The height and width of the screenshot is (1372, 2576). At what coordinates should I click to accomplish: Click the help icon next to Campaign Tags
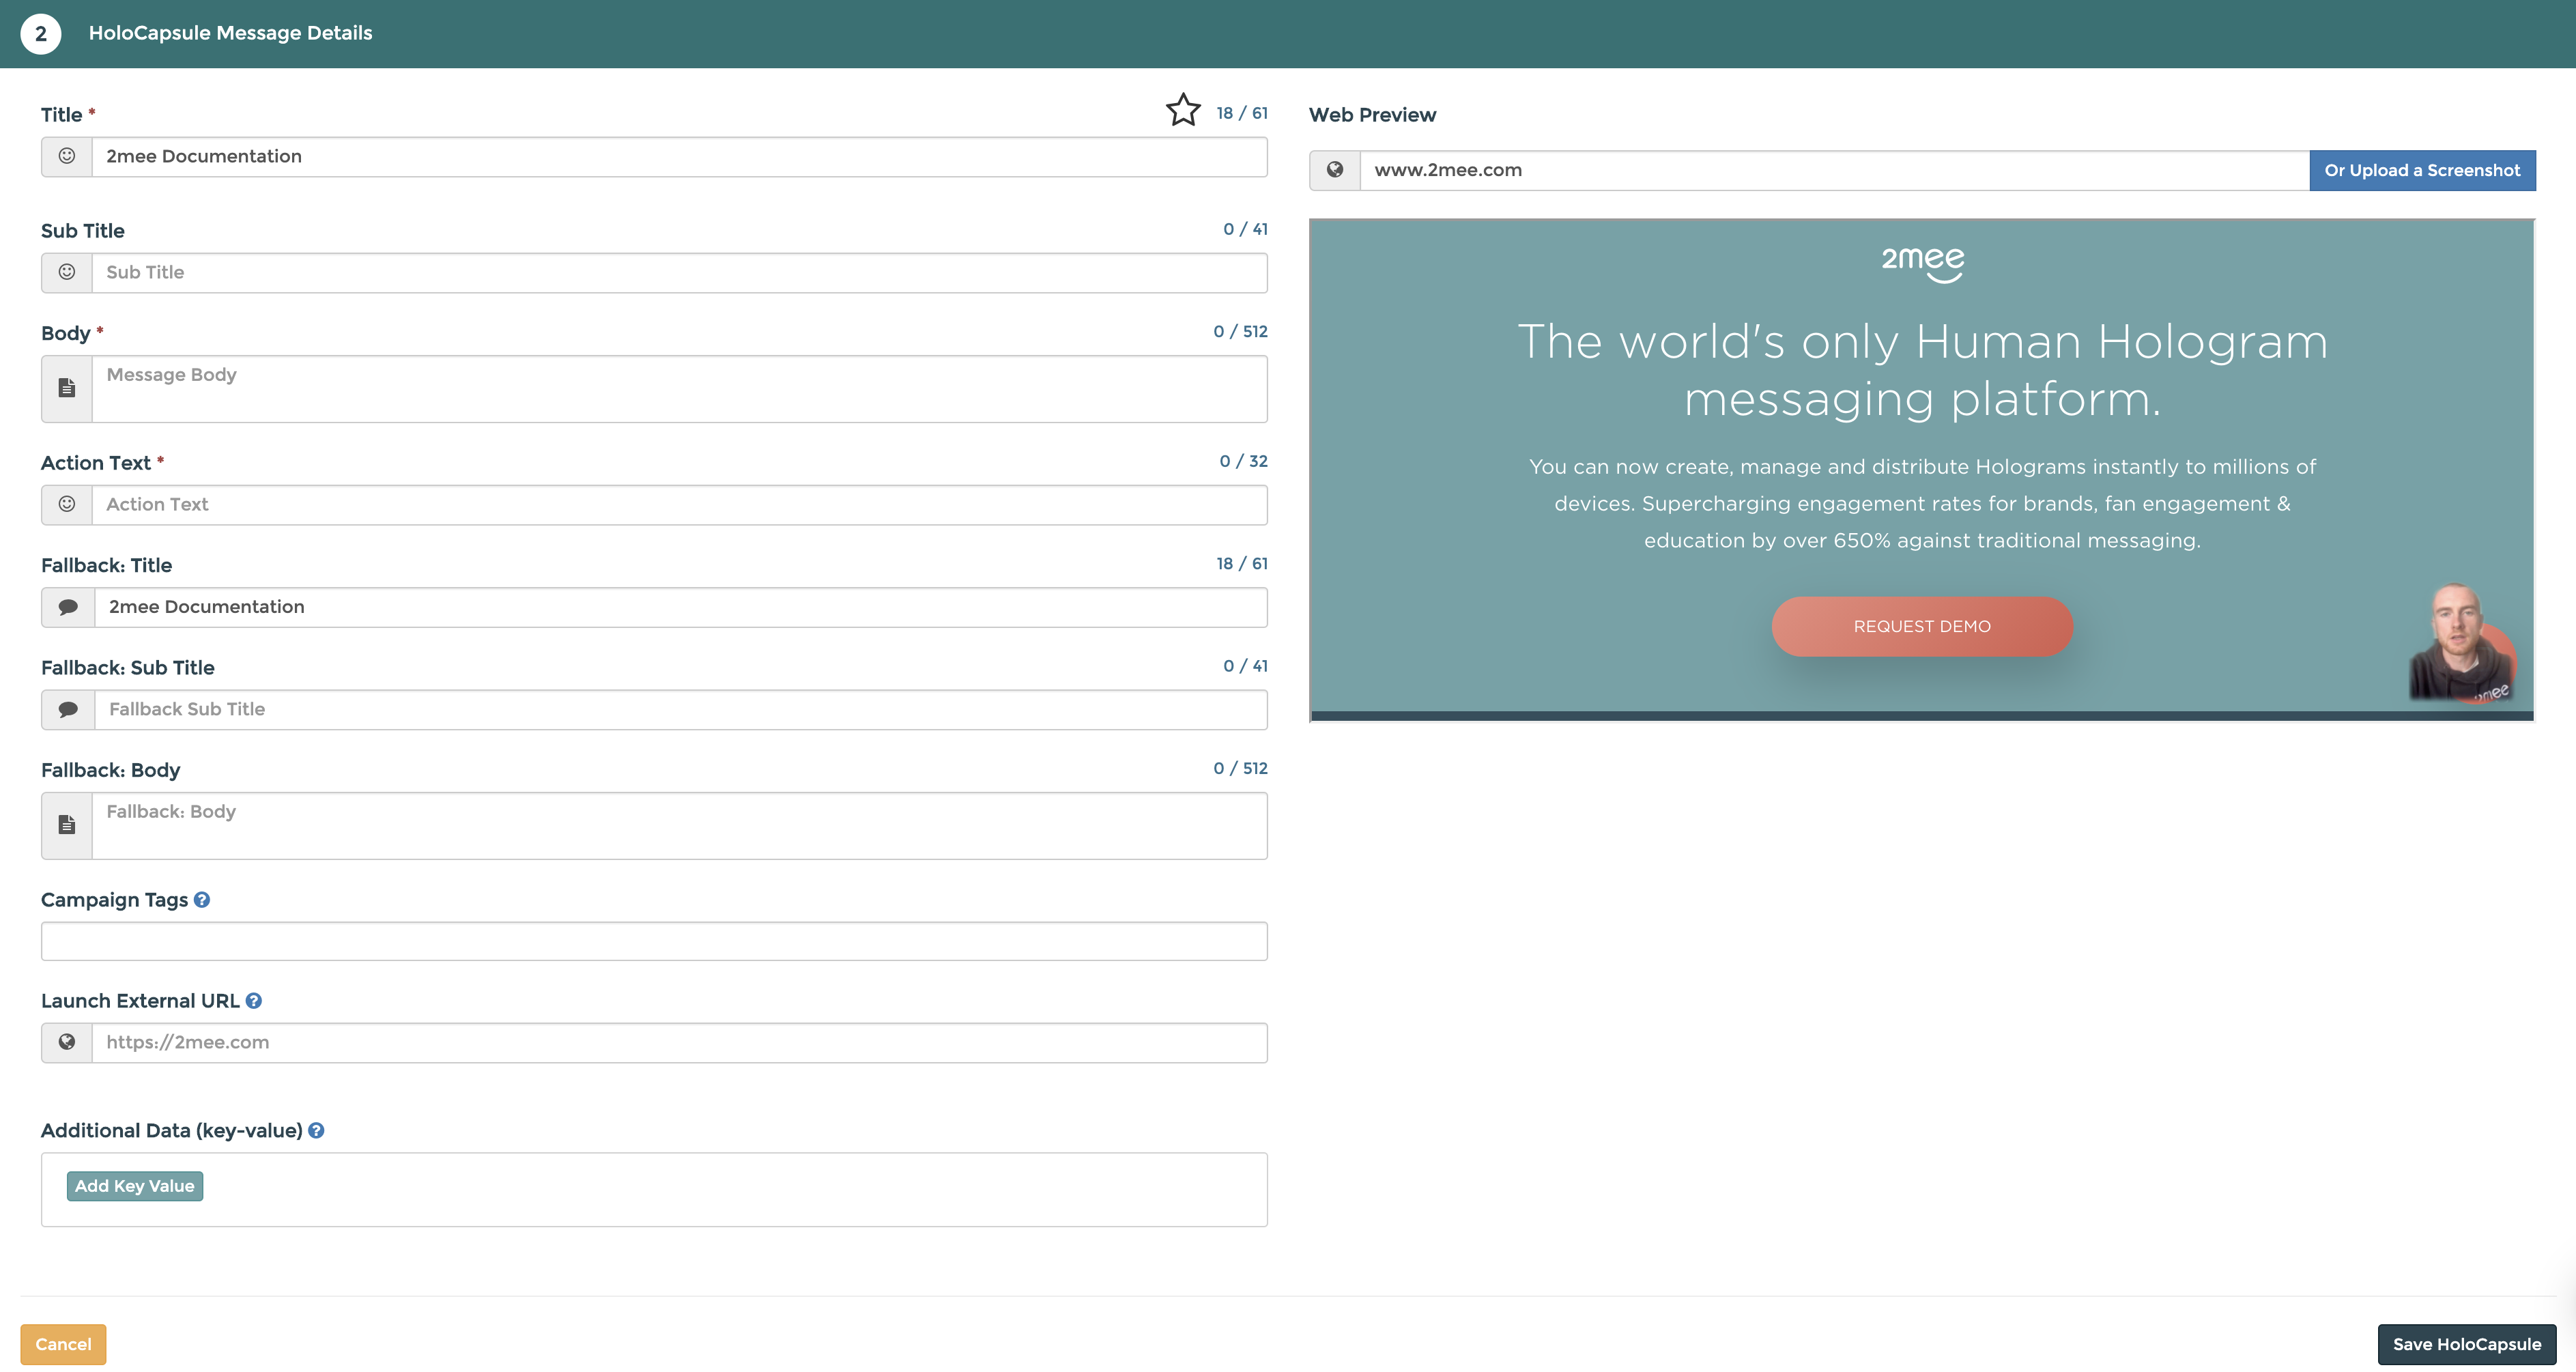click(202, 900)
